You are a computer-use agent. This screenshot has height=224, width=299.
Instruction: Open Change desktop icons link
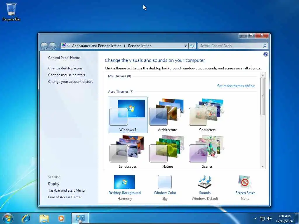point(65,68)
